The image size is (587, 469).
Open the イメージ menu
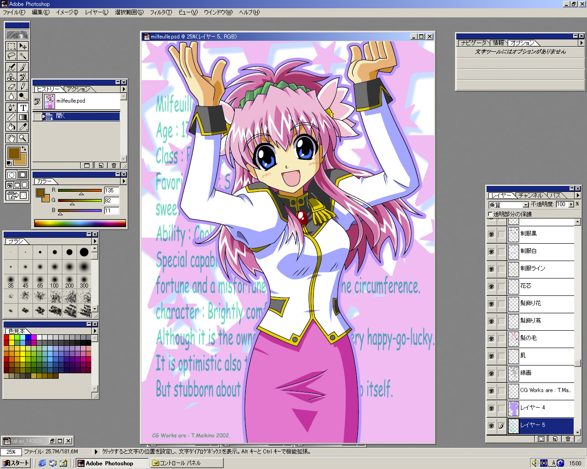pos(67,12)
